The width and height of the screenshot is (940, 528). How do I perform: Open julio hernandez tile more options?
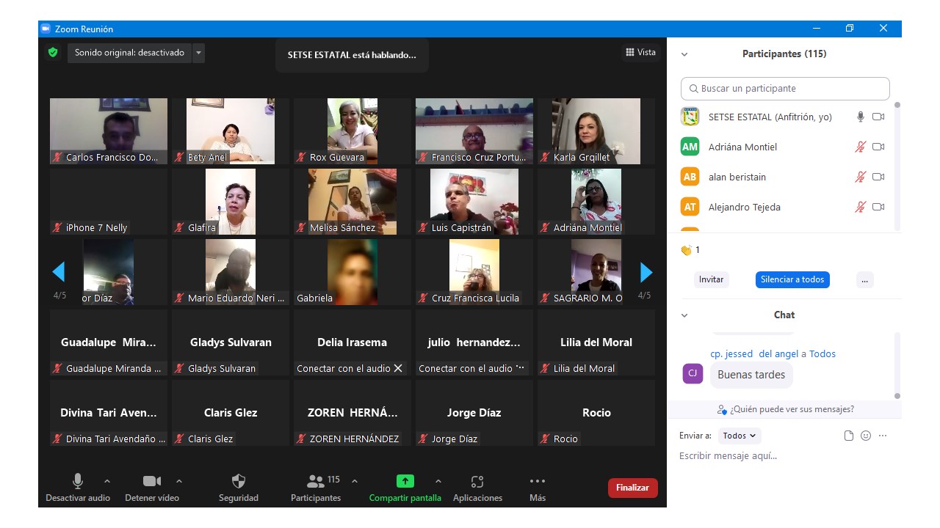click(x=521, y=368)
